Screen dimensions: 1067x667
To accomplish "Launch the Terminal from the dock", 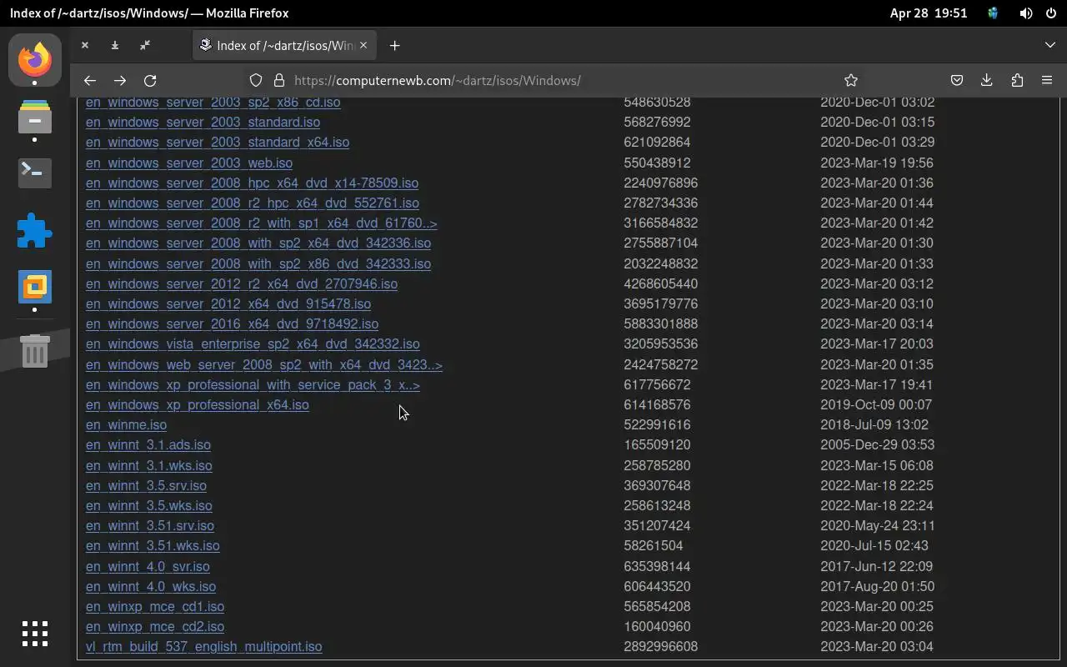I will pyautogui.click(x=35, y=173).
